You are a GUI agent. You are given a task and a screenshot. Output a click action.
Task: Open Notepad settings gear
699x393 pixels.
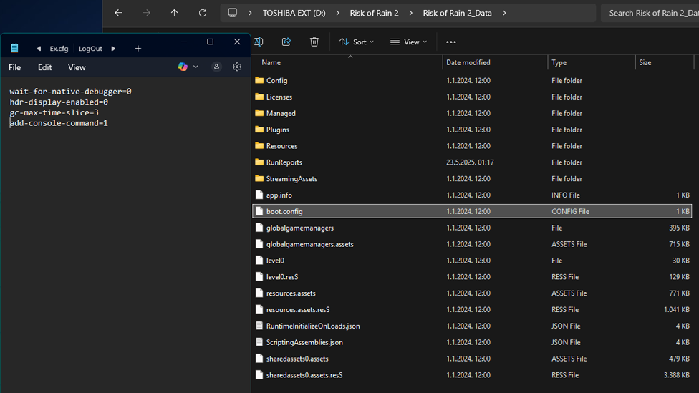(237, 67)
